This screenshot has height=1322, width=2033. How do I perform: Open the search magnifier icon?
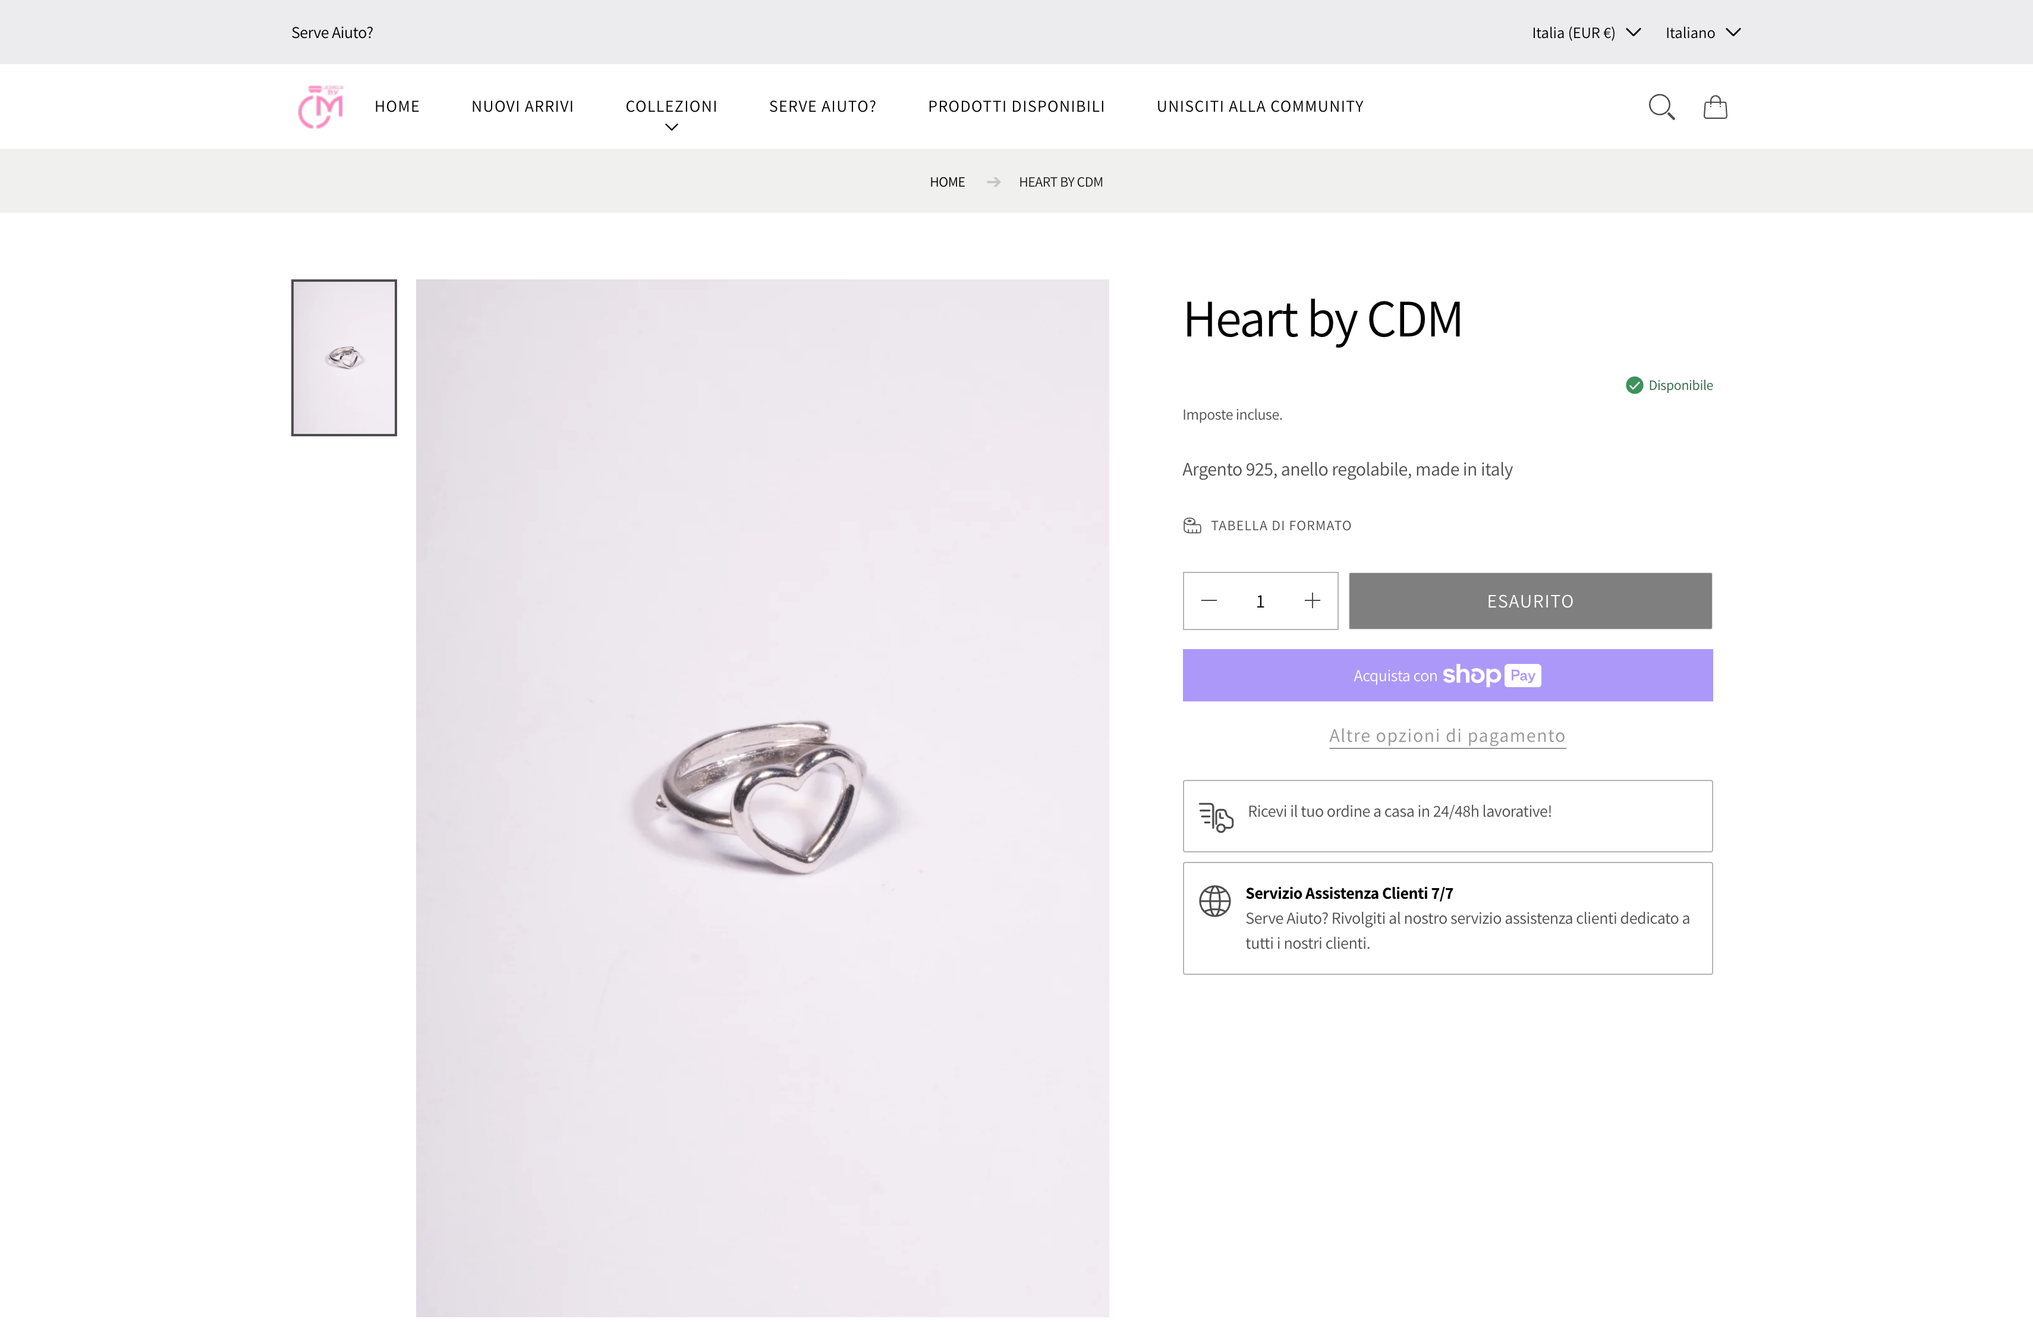(x=1660, y=106)
